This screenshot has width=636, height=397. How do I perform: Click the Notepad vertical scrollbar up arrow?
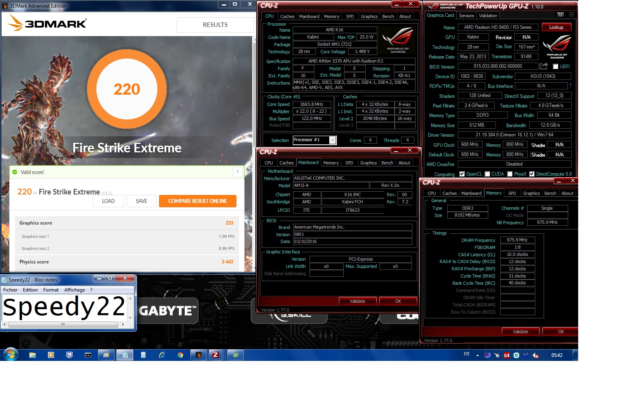pos(130,298)
